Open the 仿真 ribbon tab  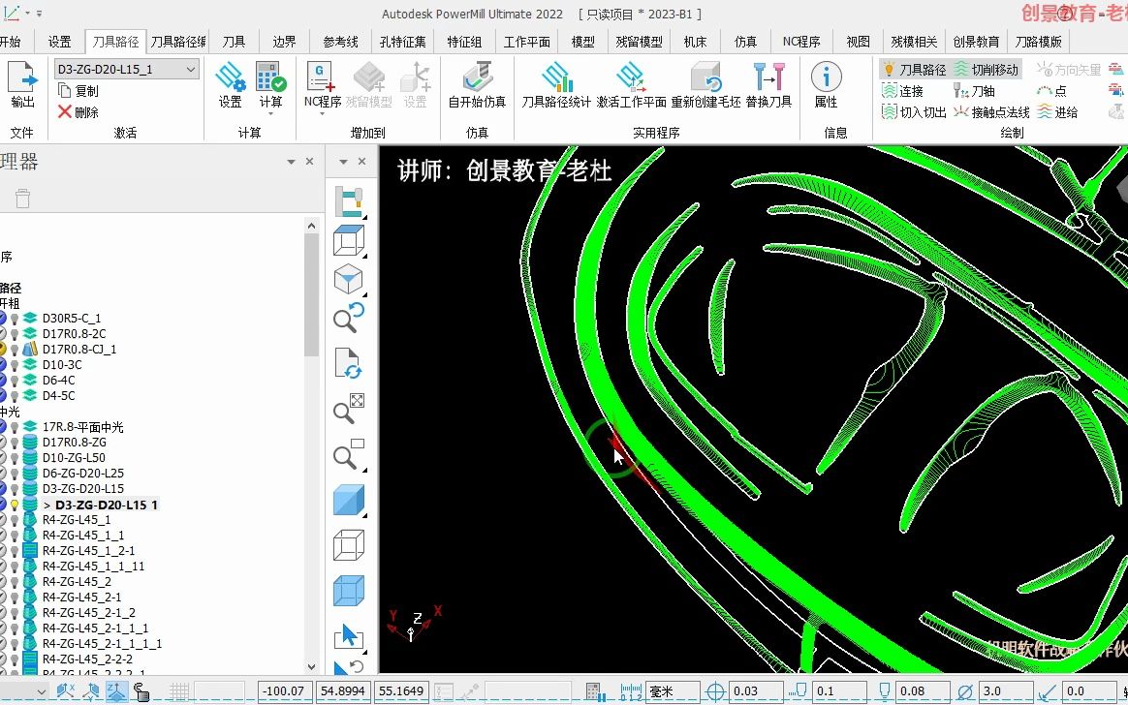(745, 42)
